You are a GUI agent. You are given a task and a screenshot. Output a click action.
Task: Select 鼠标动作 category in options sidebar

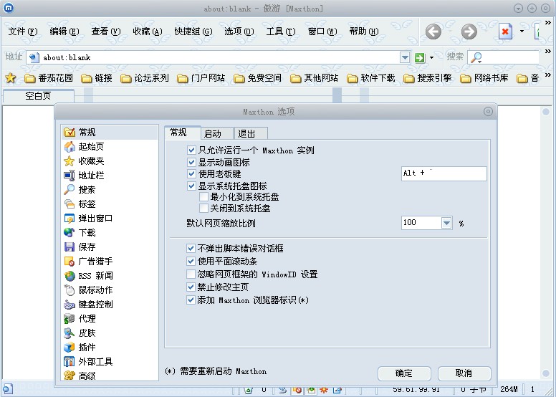(x=110, y=290)
